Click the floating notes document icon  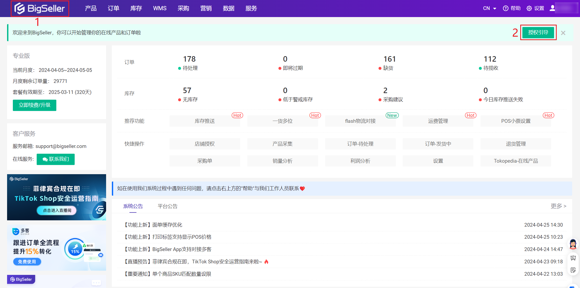click(x=573, y=270)
